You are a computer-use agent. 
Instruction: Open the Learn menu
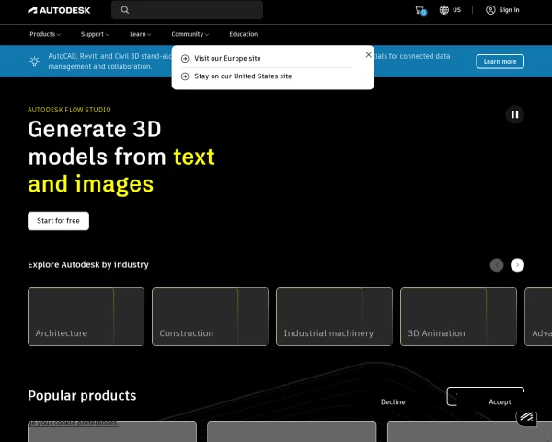coord(140,34)
